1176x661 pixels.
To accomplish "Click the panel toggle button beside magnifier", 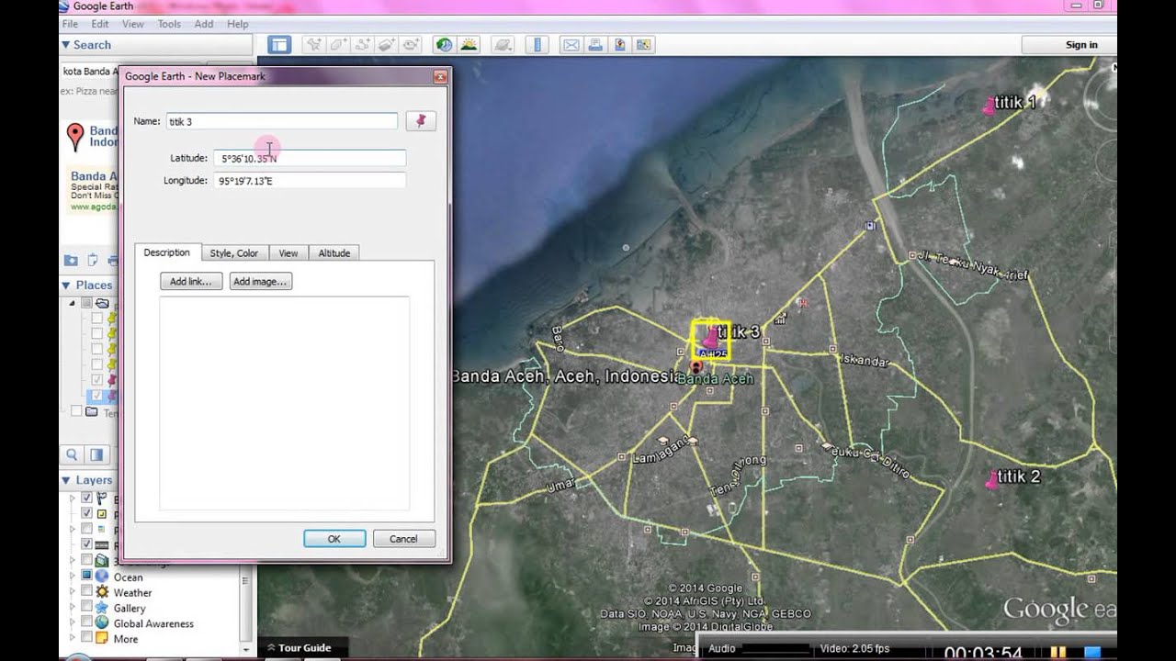I will (x=96, y=454).
